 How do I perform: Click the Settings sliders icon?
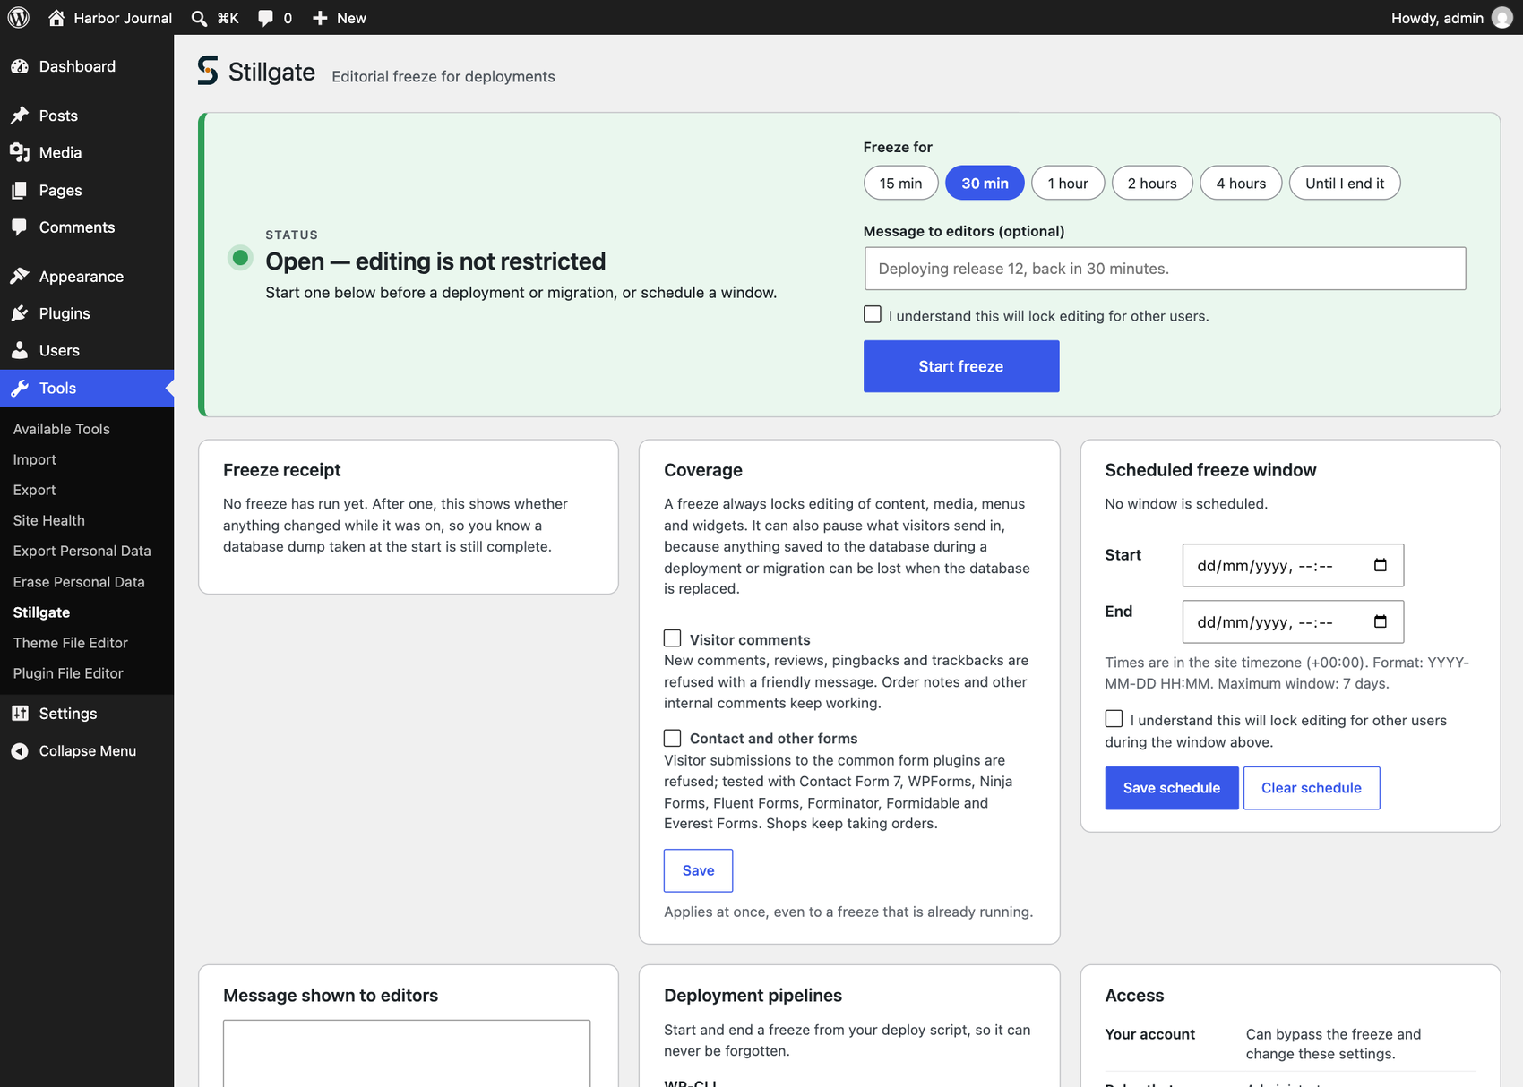pos(20,714)
